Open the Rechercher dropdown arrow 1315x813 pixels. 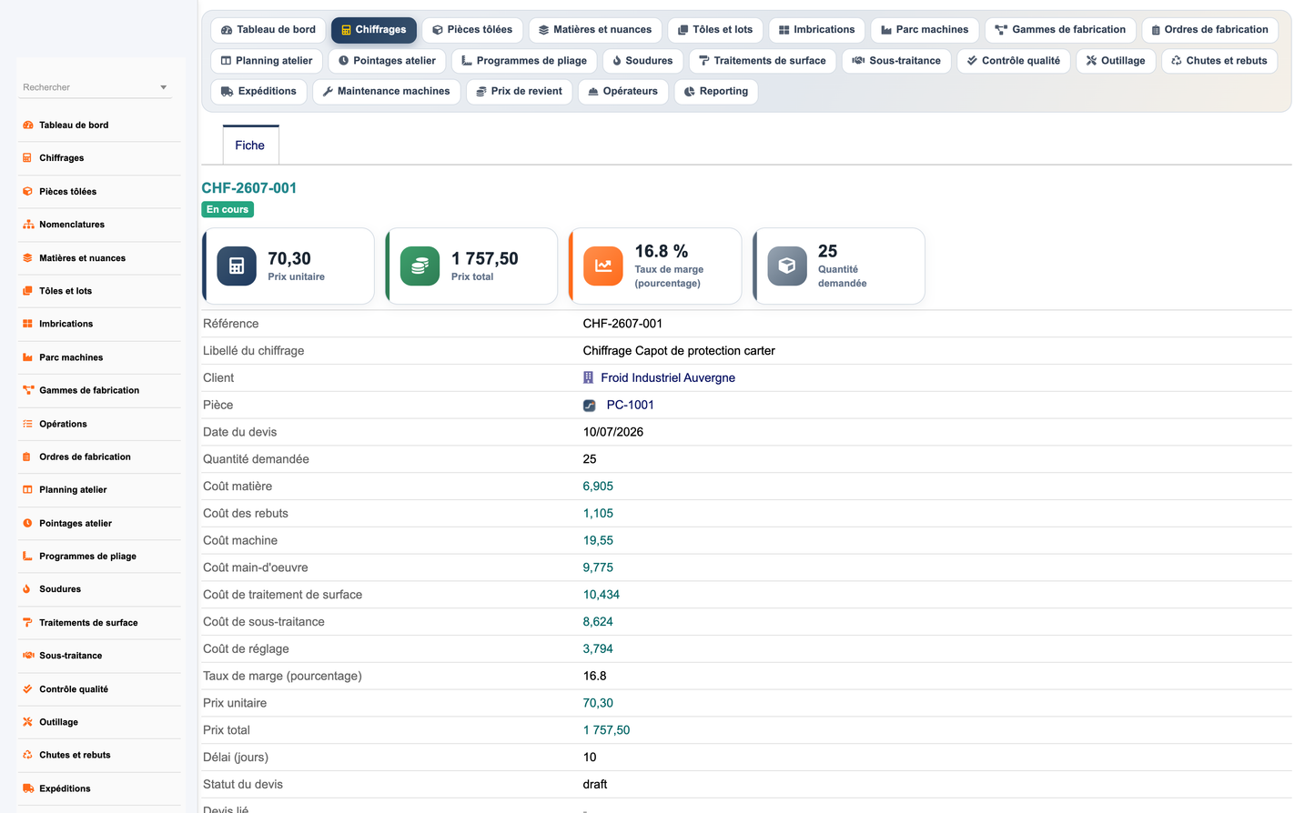pos(164,87)
